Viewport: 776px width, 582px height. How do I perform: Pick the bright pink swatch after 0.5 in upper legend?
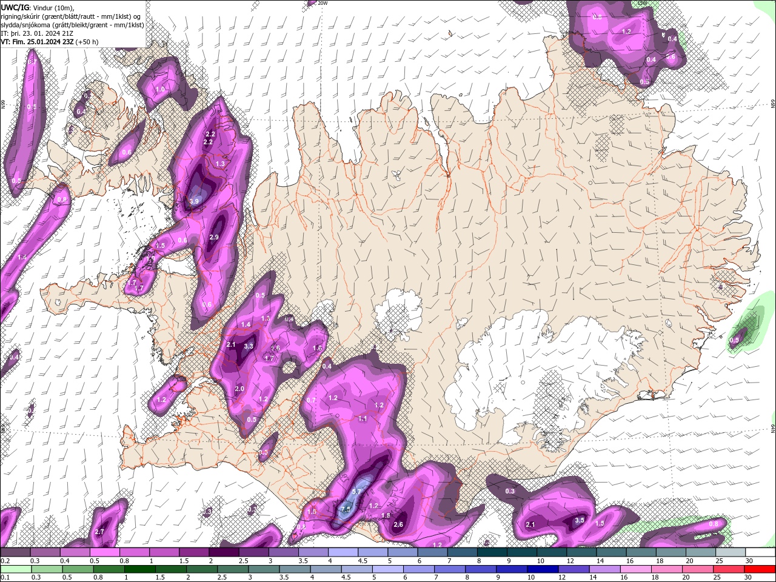(104, 552)
